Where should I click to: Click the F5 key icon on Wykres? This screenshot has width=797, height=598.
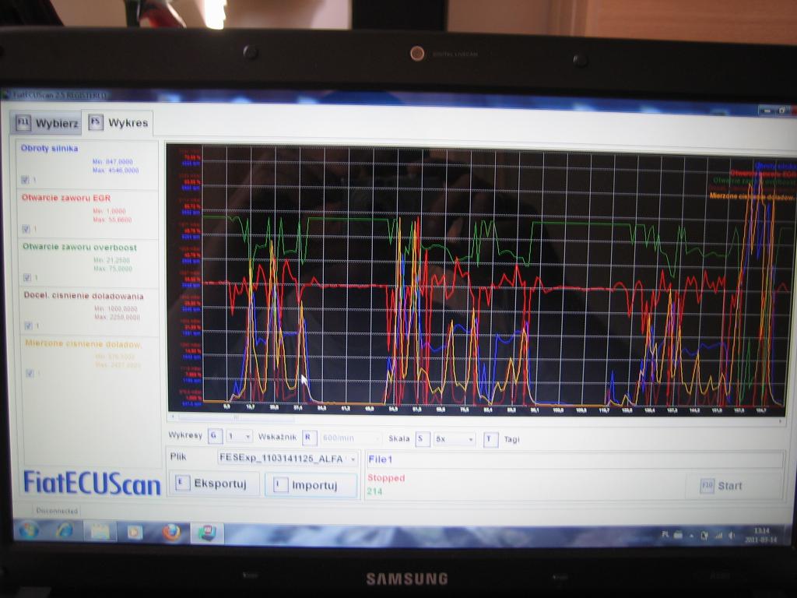[96, 122]
